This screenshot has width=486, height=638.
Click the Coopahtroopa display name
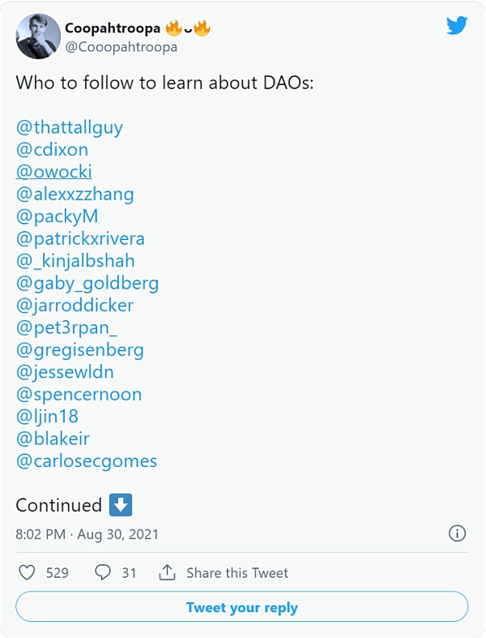113,28
